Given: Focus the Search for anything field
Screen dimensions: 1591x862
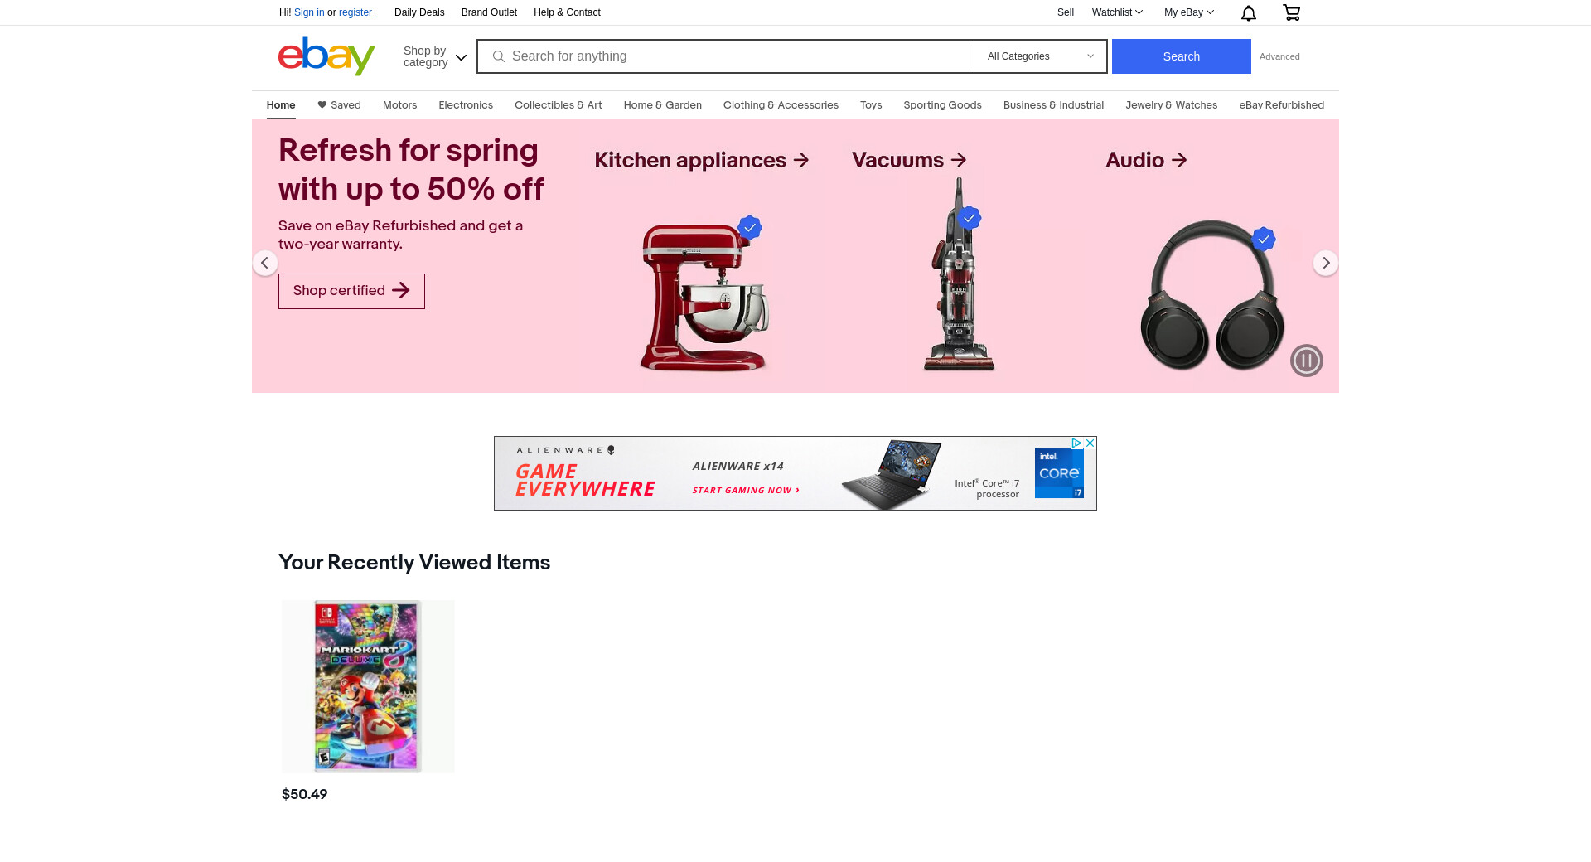Looking at the screenshot, I should (725, 56).
